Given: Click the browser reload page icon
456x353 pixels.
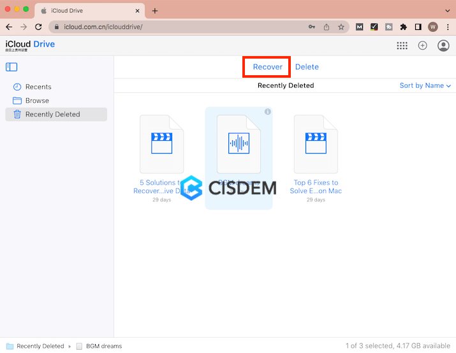Looking at the screenshot, I should point(38,27).
